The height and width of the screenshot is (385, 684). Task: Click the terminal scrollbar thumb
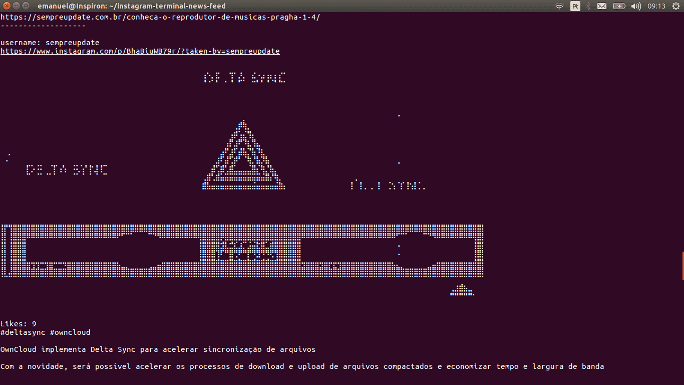[682, 266]
